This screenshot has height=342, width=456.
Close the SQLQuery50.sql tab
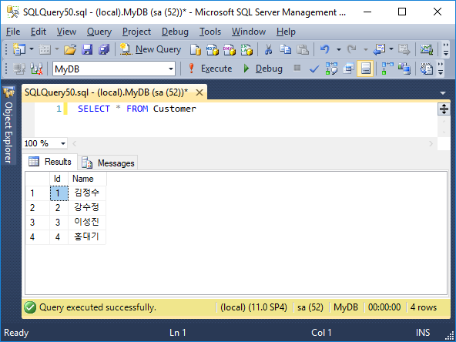[199, 92]
